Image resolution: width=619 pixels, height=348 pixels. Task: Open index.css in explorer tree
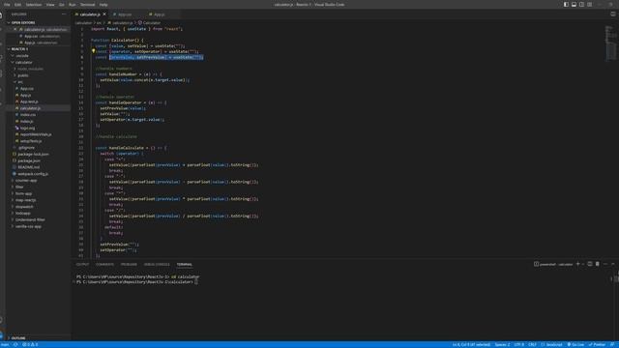point(28,114)
